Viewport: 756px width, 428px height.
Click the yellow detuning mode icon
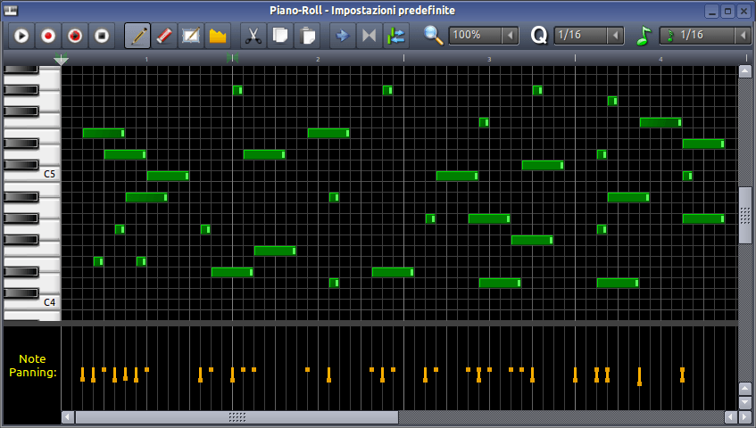[x=218, y=36]
